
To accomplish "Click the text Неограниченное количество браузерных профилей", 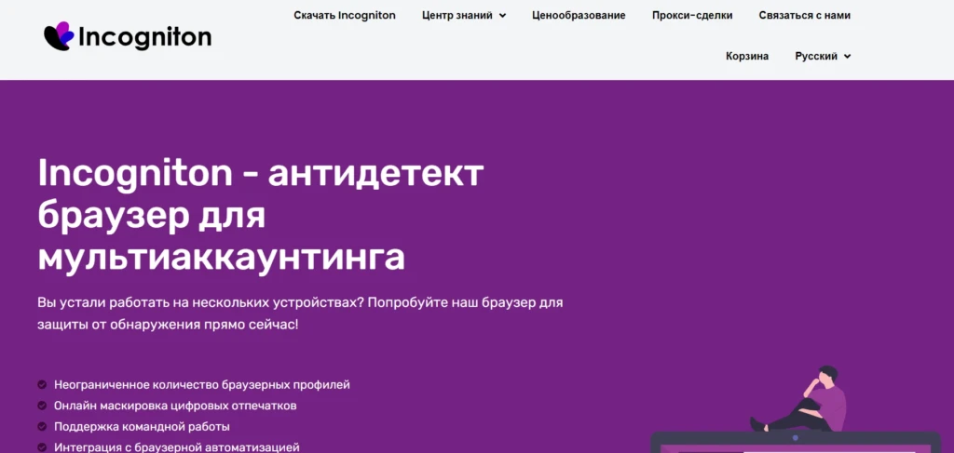I will pos(202,384).
